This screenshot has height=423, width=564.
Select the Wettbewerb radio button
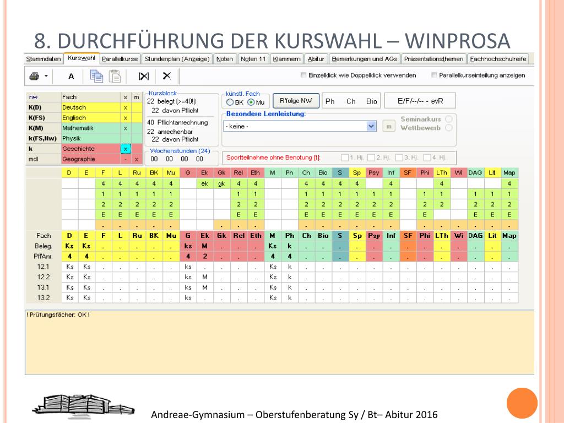pyautogui.click(x=449, y=128)
